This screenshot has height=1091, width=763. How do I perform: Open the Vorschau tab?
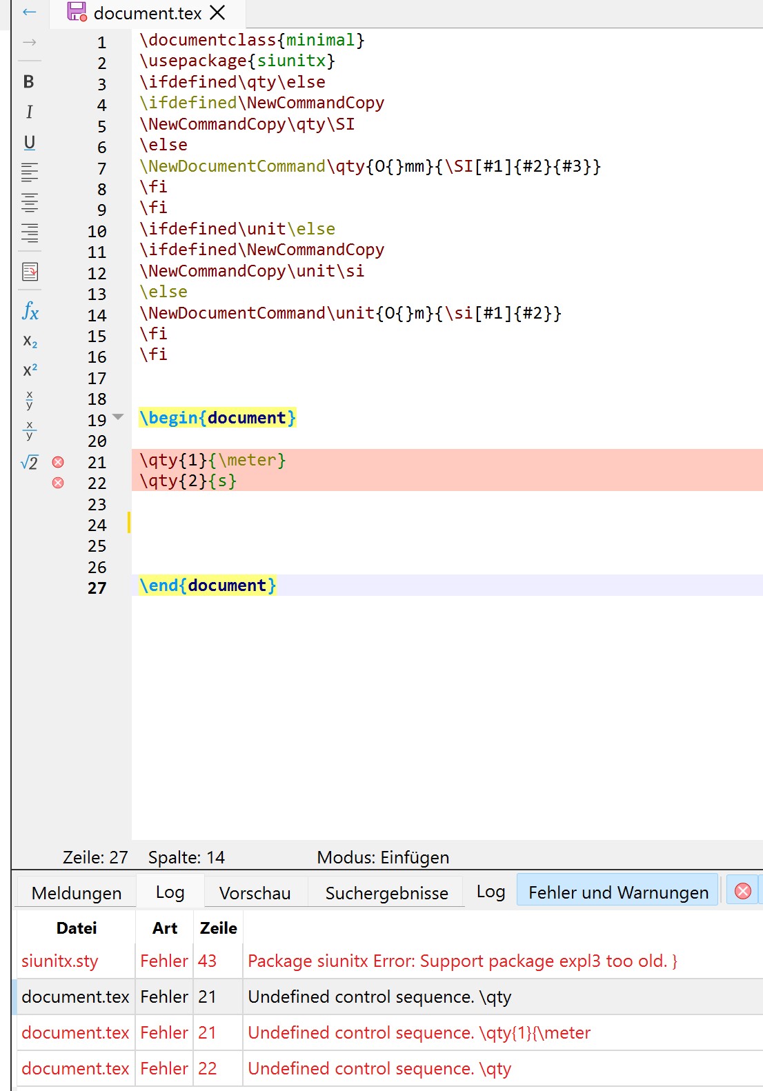[255, 893]
